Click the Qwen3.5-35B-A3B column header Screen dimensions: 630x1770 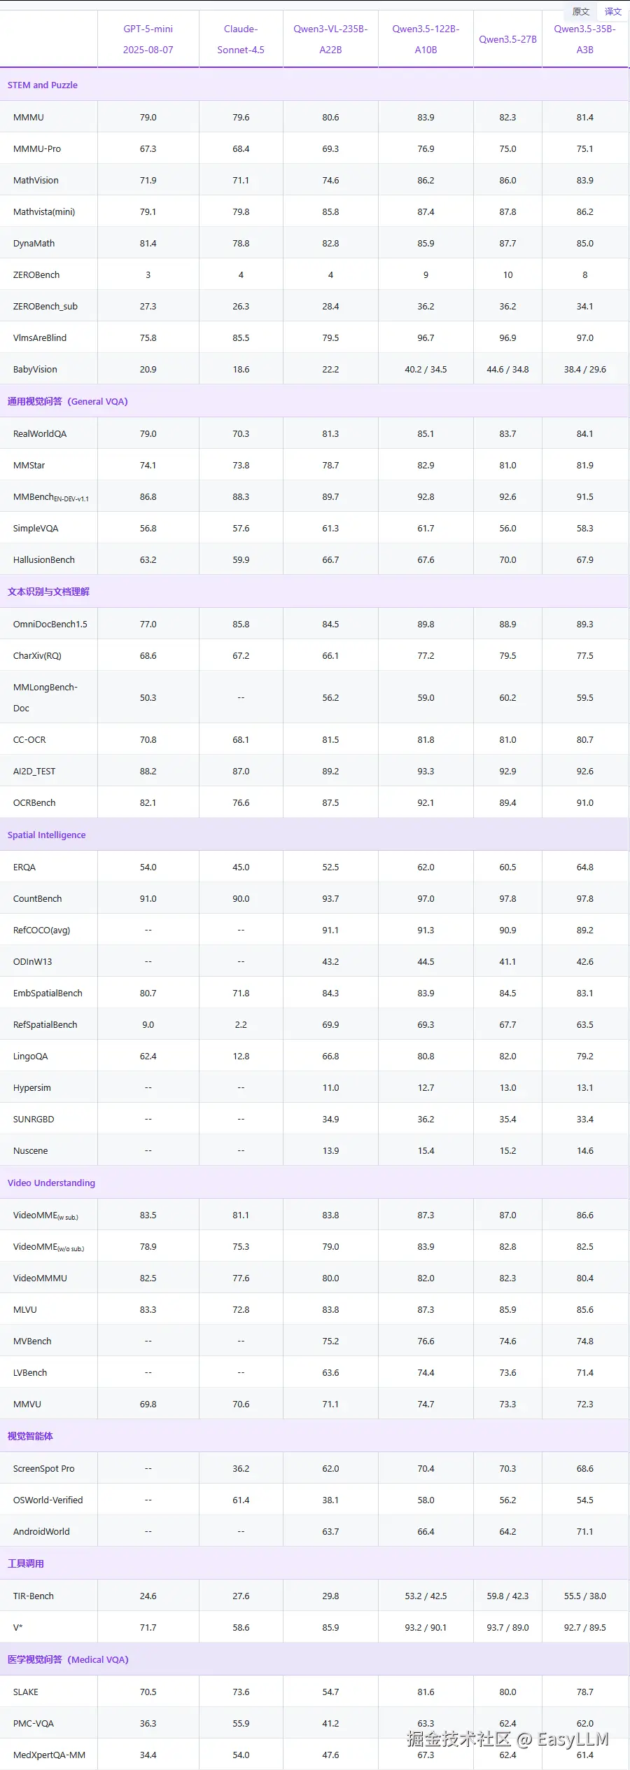[x=584, y=39]
